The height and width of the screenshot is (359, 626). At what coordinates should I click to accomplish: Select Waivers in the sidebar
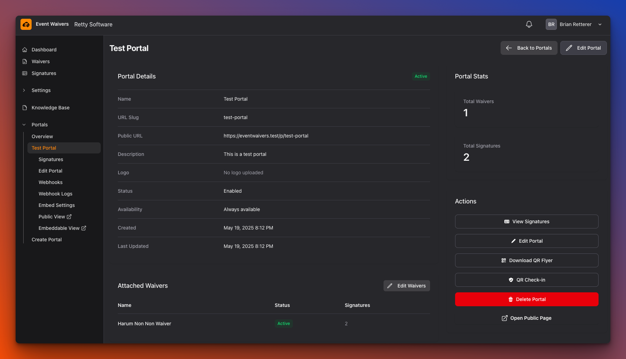41,61
